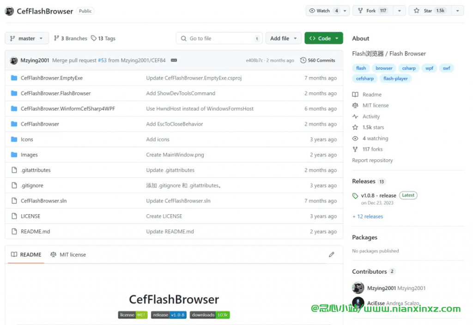Image resolution: width=473 pixels, height=325 pixels.
Task: Click the commits history clock icon
Action: pos(303,60)
